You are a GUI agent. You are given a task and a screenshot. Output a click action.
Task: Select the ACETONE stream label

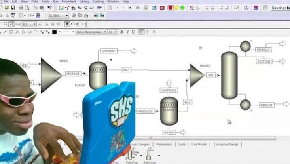point(264,61)
